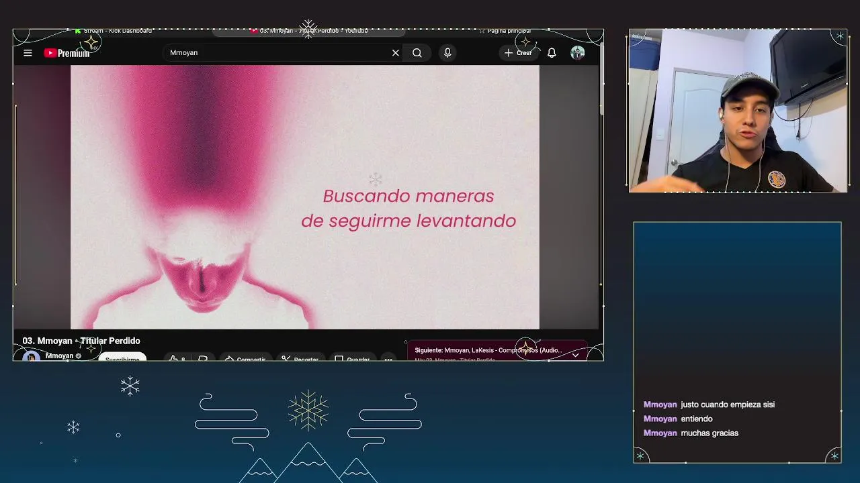Switch to Titular Perdido YouTube tab

pos(309,31)
